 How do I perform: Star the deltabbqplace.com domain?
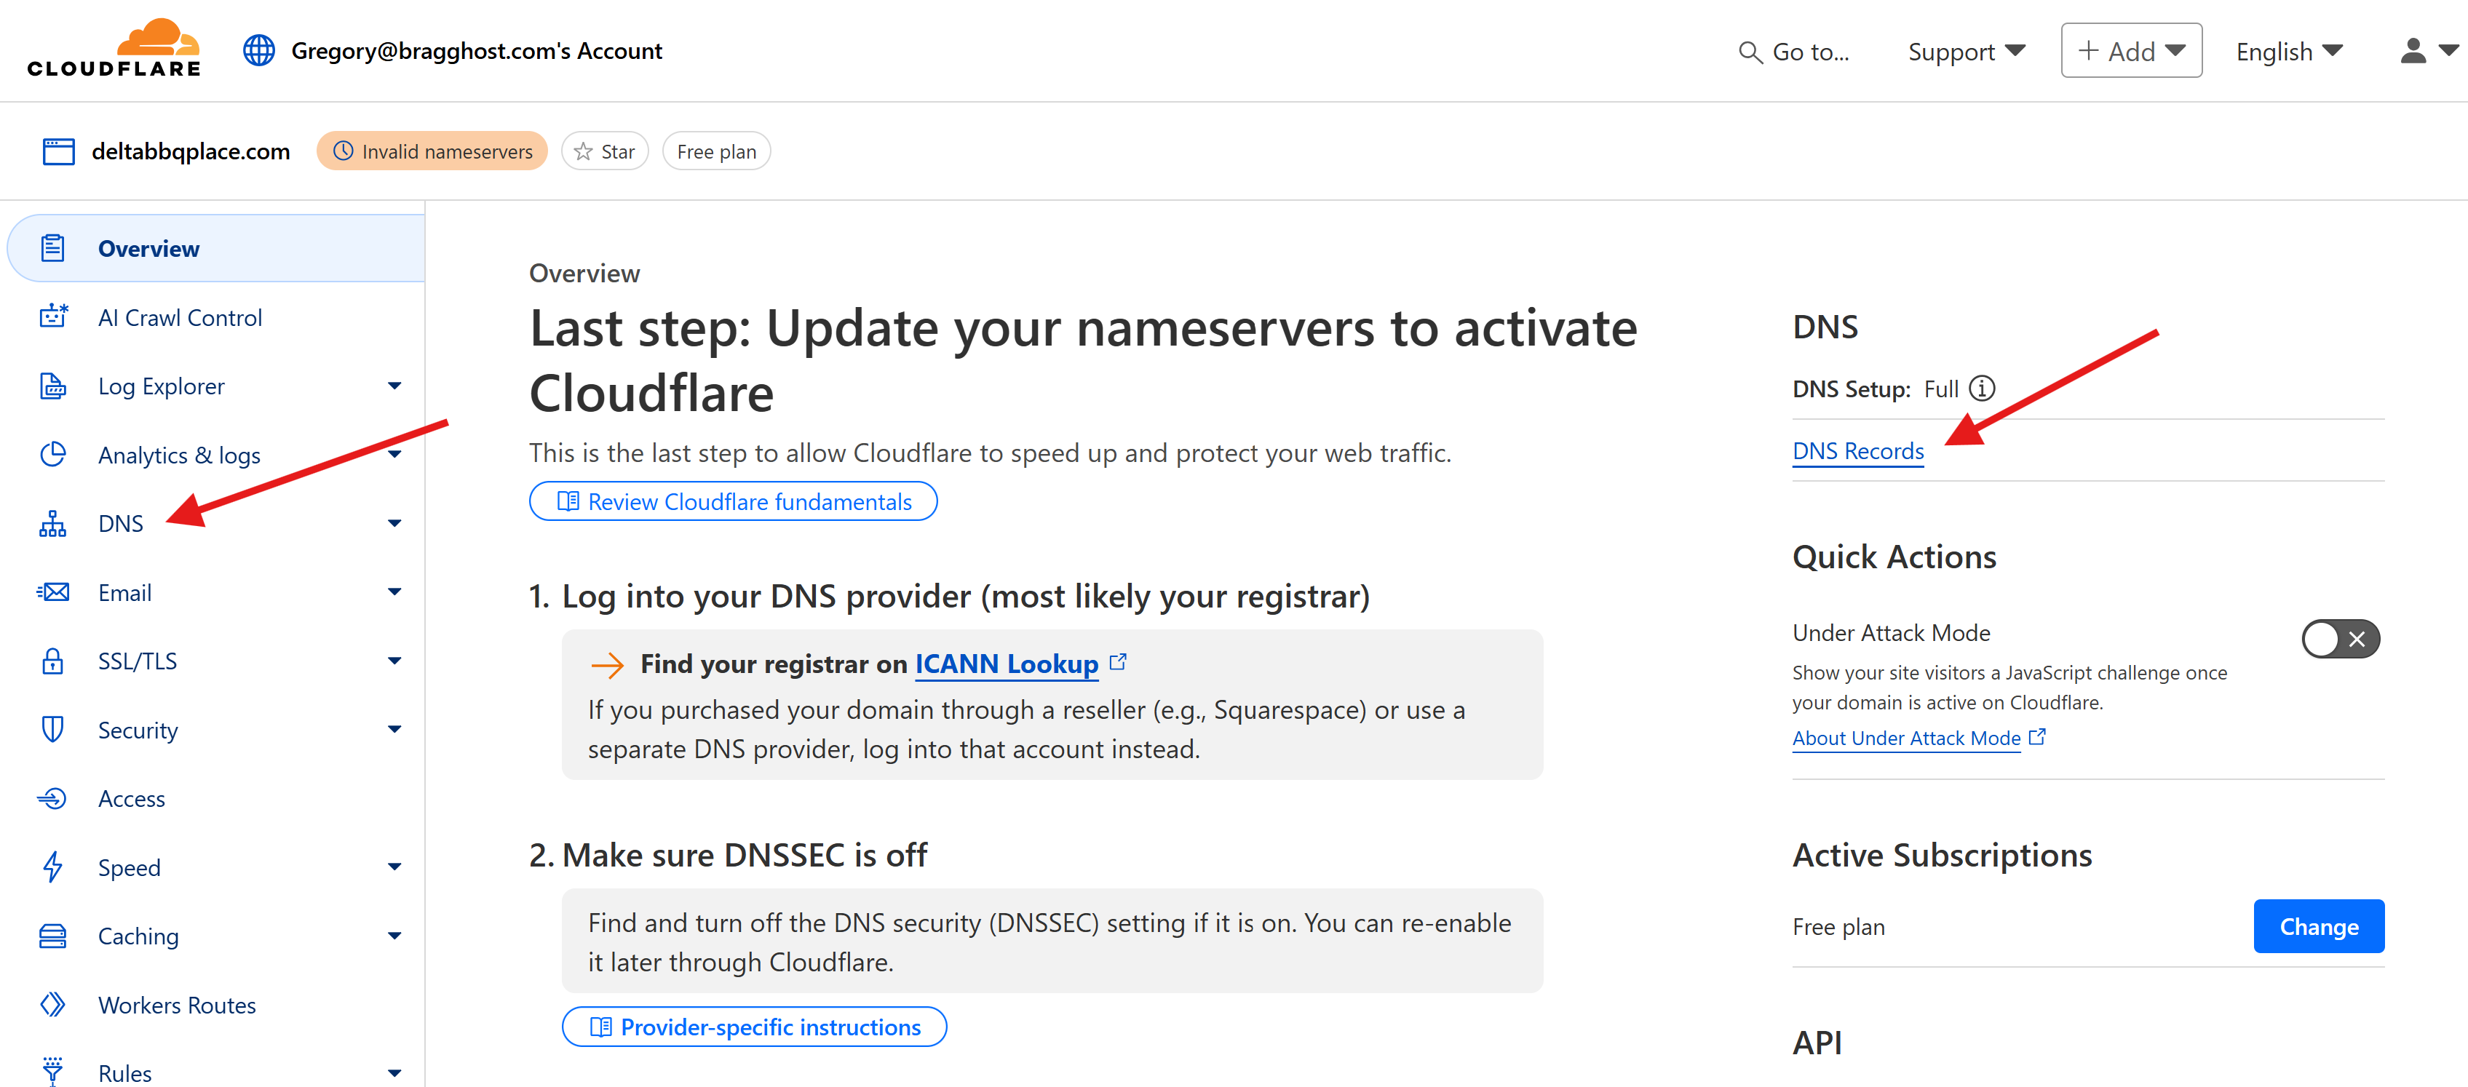point(605,151)
